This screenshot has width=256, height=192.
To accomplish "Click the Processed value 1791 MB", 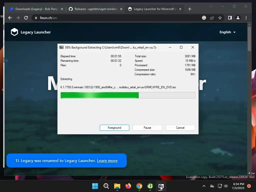I will click(190, 65).
